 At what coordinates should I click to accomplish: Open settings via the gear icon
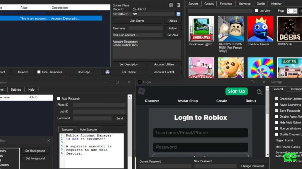coord(171,5)
